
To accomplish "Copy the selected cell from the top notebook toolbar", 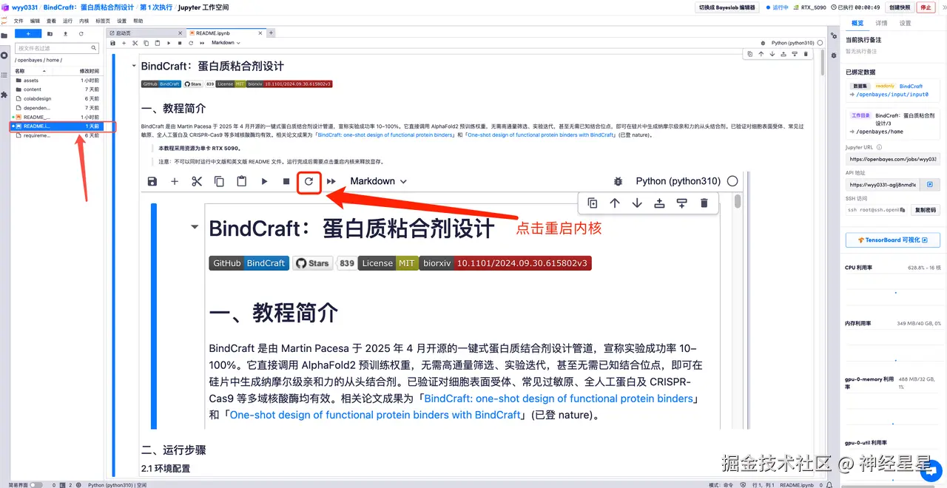I will click(x=146, y=43).
